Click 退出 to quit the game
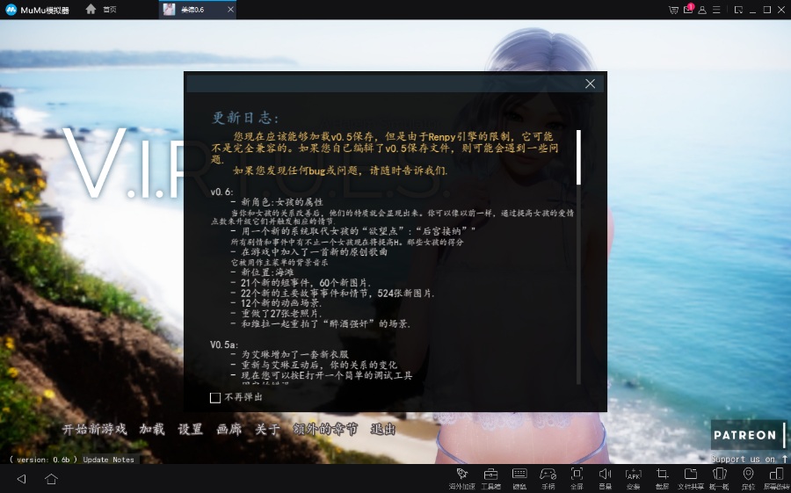This screenshot has width=791, height=493. (x=383, y=430)
